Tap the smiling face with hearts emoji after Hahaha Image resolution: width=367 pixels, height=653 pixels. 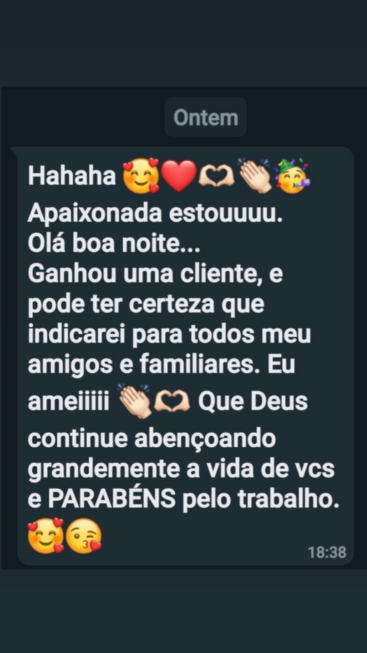click(x=141, y=176)
